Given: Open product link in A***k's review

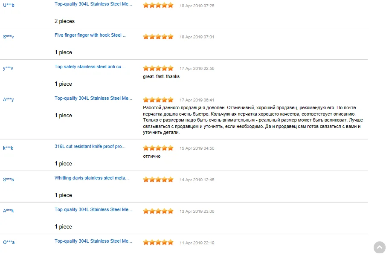Looking at the screenshot, I should (x=93, y=210).
